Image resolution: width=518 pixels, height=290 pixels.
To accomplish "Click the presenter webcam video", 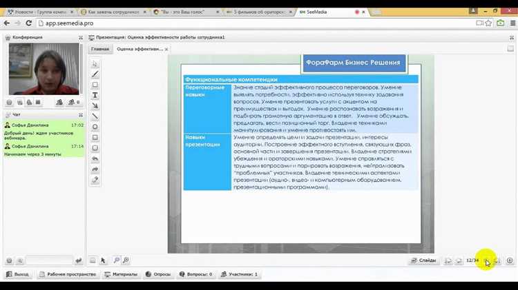I will tap(44, 69).
